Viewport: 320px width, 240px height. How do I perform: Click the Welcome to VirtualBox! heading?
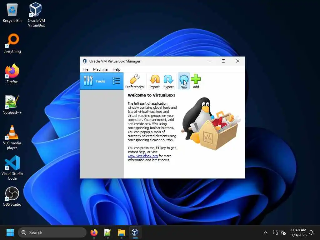(x=151, y=95)
